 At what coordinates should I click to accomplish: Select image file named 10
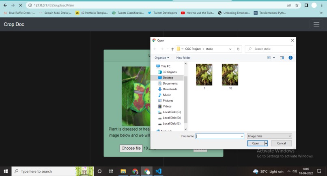[230, 77]
